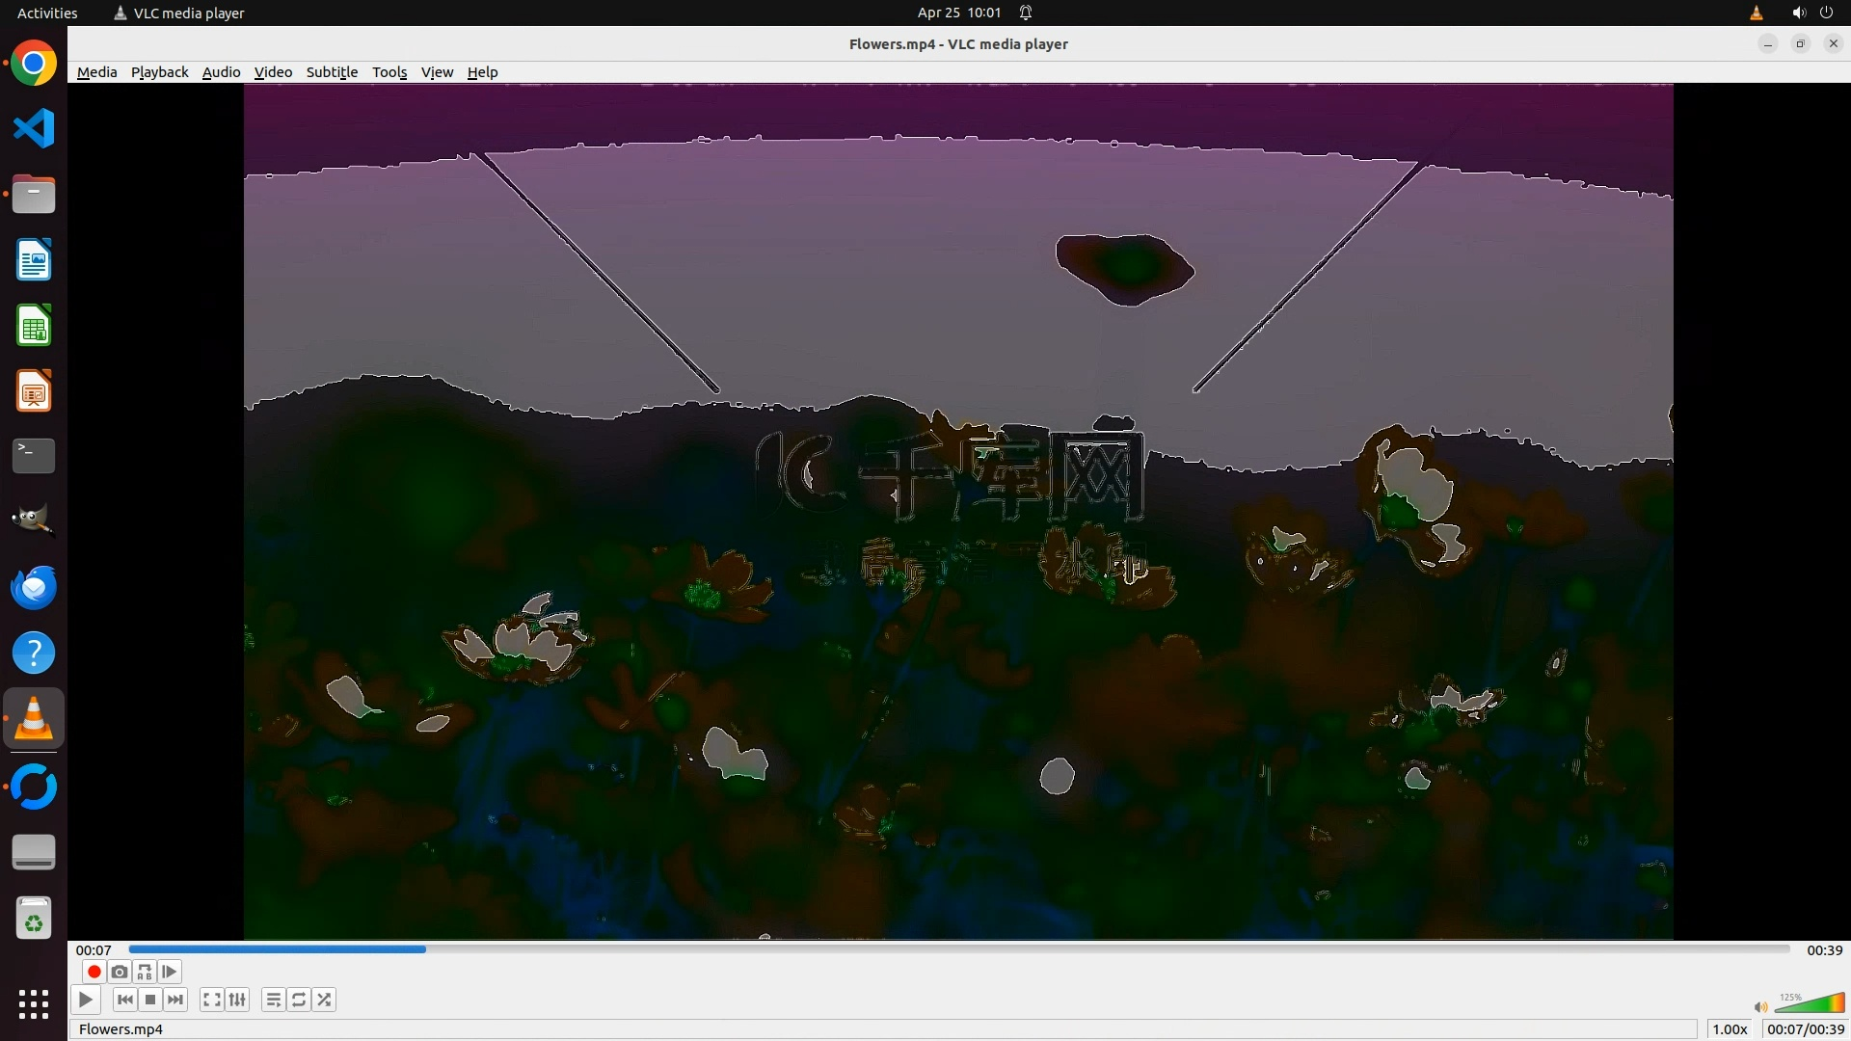The height and width of the screenshot is (1041, 1851).
Task: Skip to next media track
Action: click(175, 1000)
